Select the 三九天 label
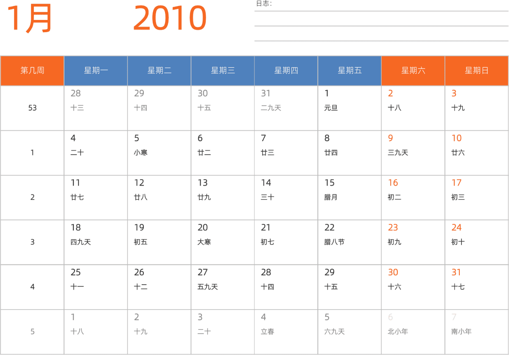 click(x=398, y=153)
